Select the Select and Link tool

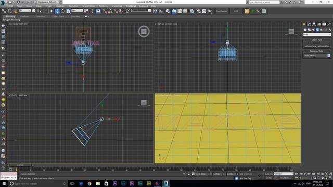tap(4, 11)
